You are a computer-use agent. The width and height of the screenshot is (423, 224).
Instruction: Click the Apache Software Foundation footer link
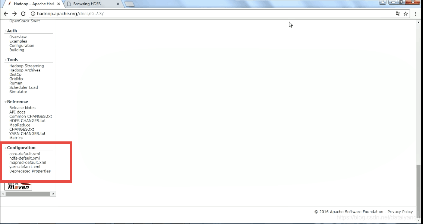click(356, 212)
